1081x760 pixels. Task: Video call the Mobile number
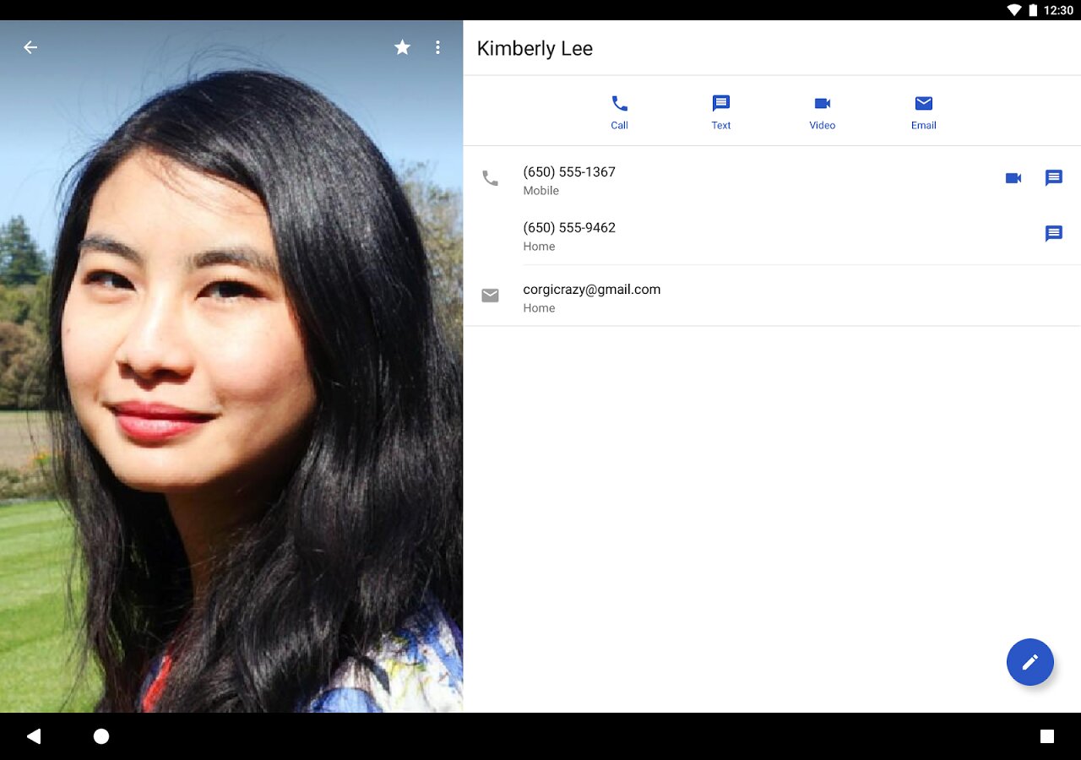(1013, 178)
